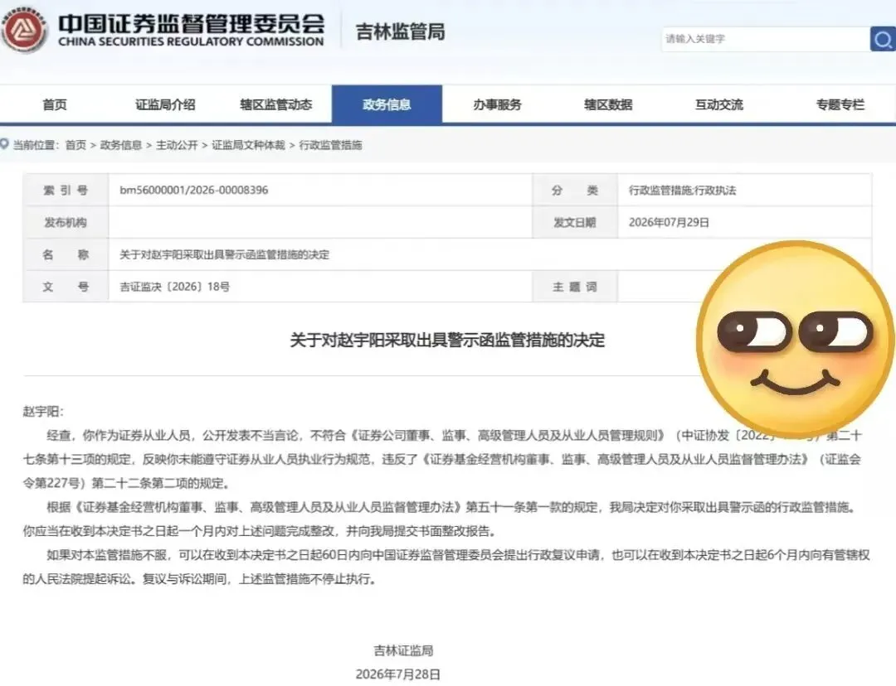Click the blue search magnifier button
Viewport: 896px width, 686px height.
coord(883,39)
